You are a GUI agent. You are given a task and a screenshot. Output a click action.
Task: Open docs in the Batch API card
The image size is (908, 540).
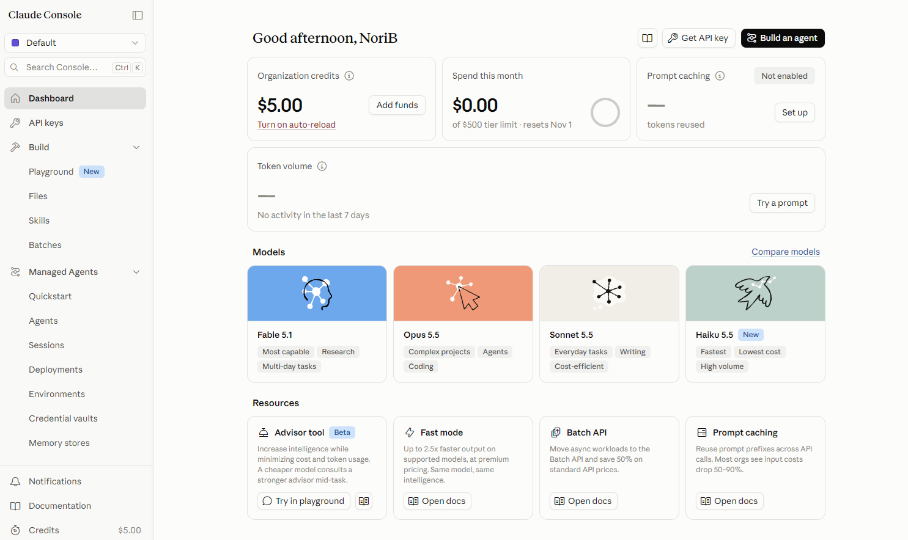coord(583,501)
